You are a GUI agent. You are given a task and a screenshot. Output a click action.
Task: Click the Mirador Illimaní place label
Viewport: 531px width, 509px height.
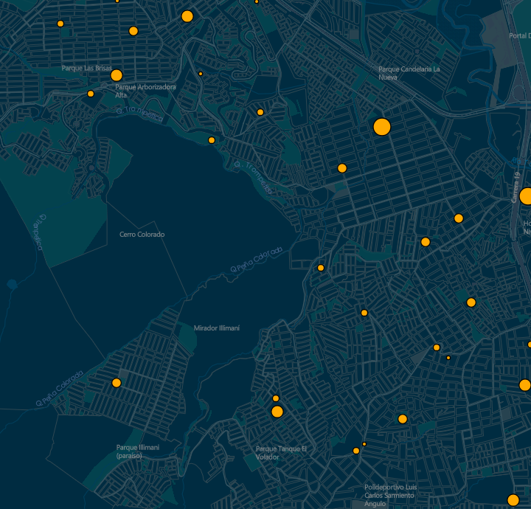pos(217,328)
